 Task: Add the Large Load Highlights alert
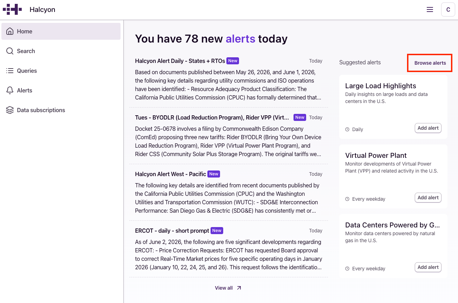click(428, 128)
